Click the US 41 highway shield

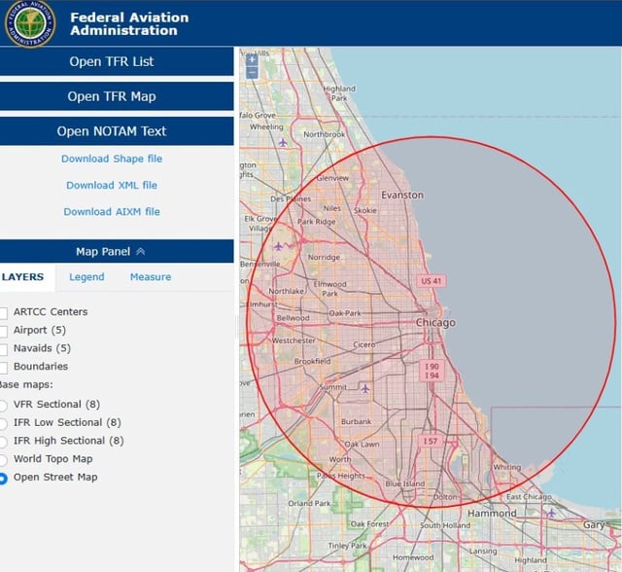point(432,281)
